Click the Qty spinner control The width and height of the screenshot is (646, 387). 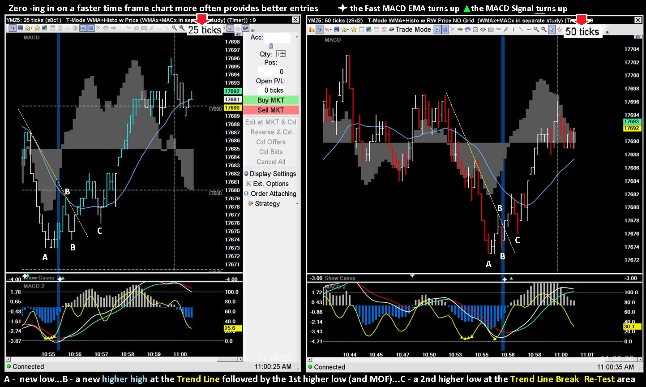[281, 54]
